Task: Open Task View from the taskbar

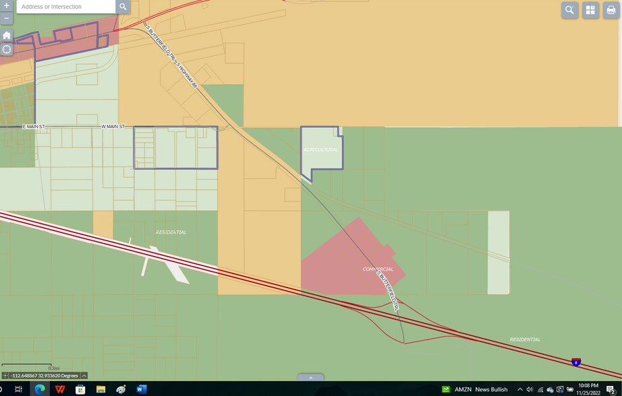Action: pyautogui.click(x=18, y=389)
